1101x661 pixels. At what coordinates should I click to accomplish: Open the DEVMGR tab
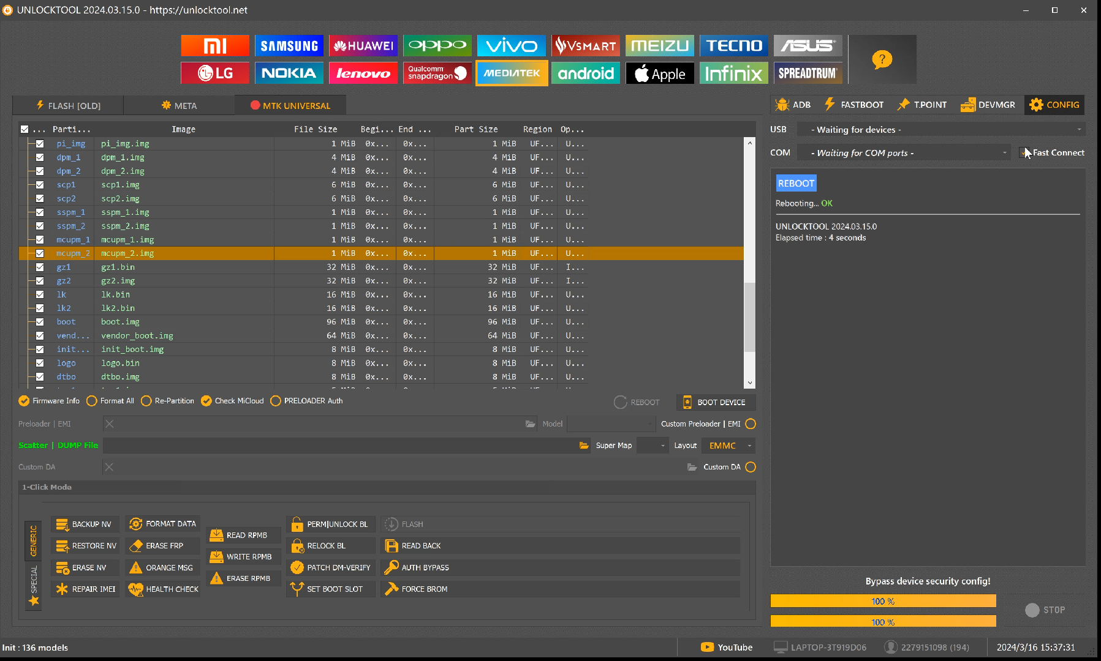[988, 105]
